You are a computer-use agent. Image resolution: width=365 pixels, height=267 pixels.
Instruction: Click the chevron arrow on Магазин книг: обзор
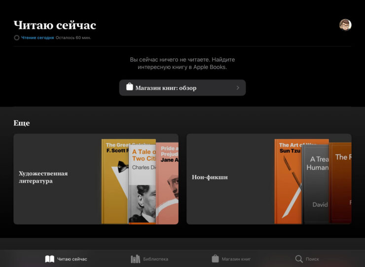click(238, 88)
